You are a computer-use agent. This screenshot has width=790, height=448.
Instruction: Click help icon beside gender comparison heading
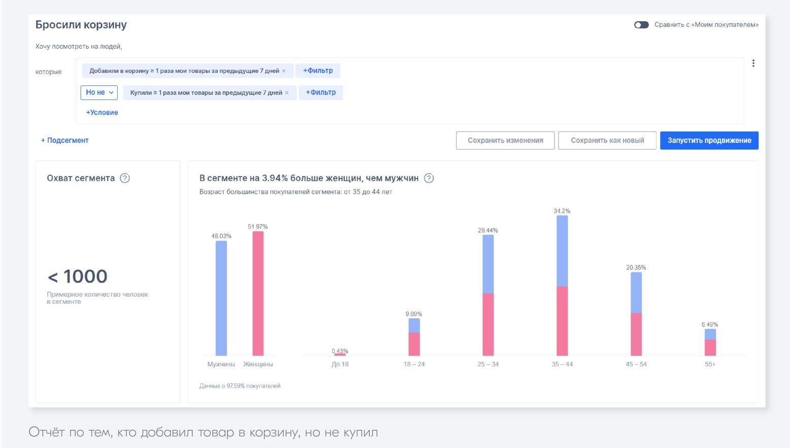coord(429,178)
